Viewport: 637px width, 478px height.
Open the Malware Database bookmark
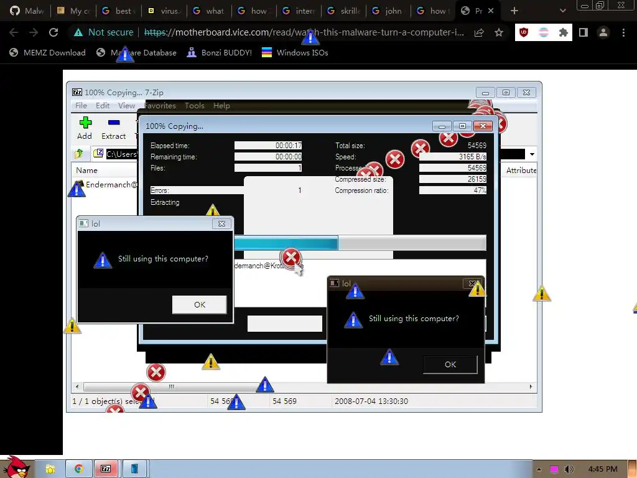coord(136,52)
